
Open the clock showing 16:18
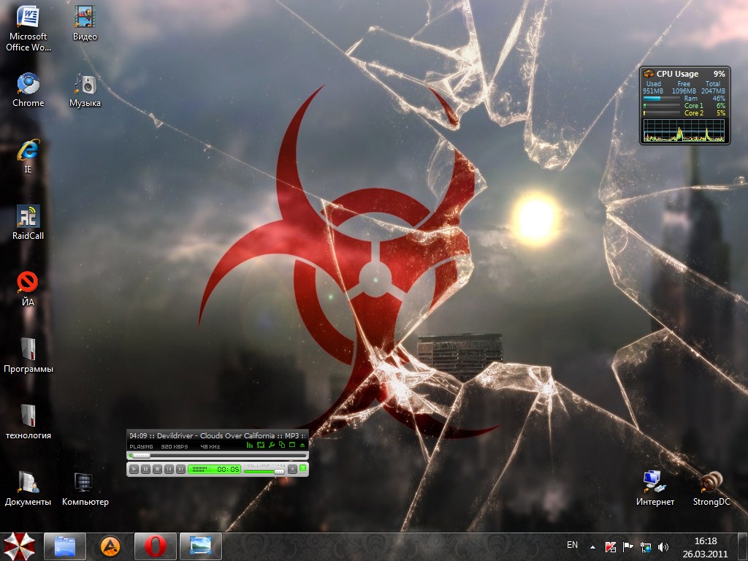[x=705, y=546]
